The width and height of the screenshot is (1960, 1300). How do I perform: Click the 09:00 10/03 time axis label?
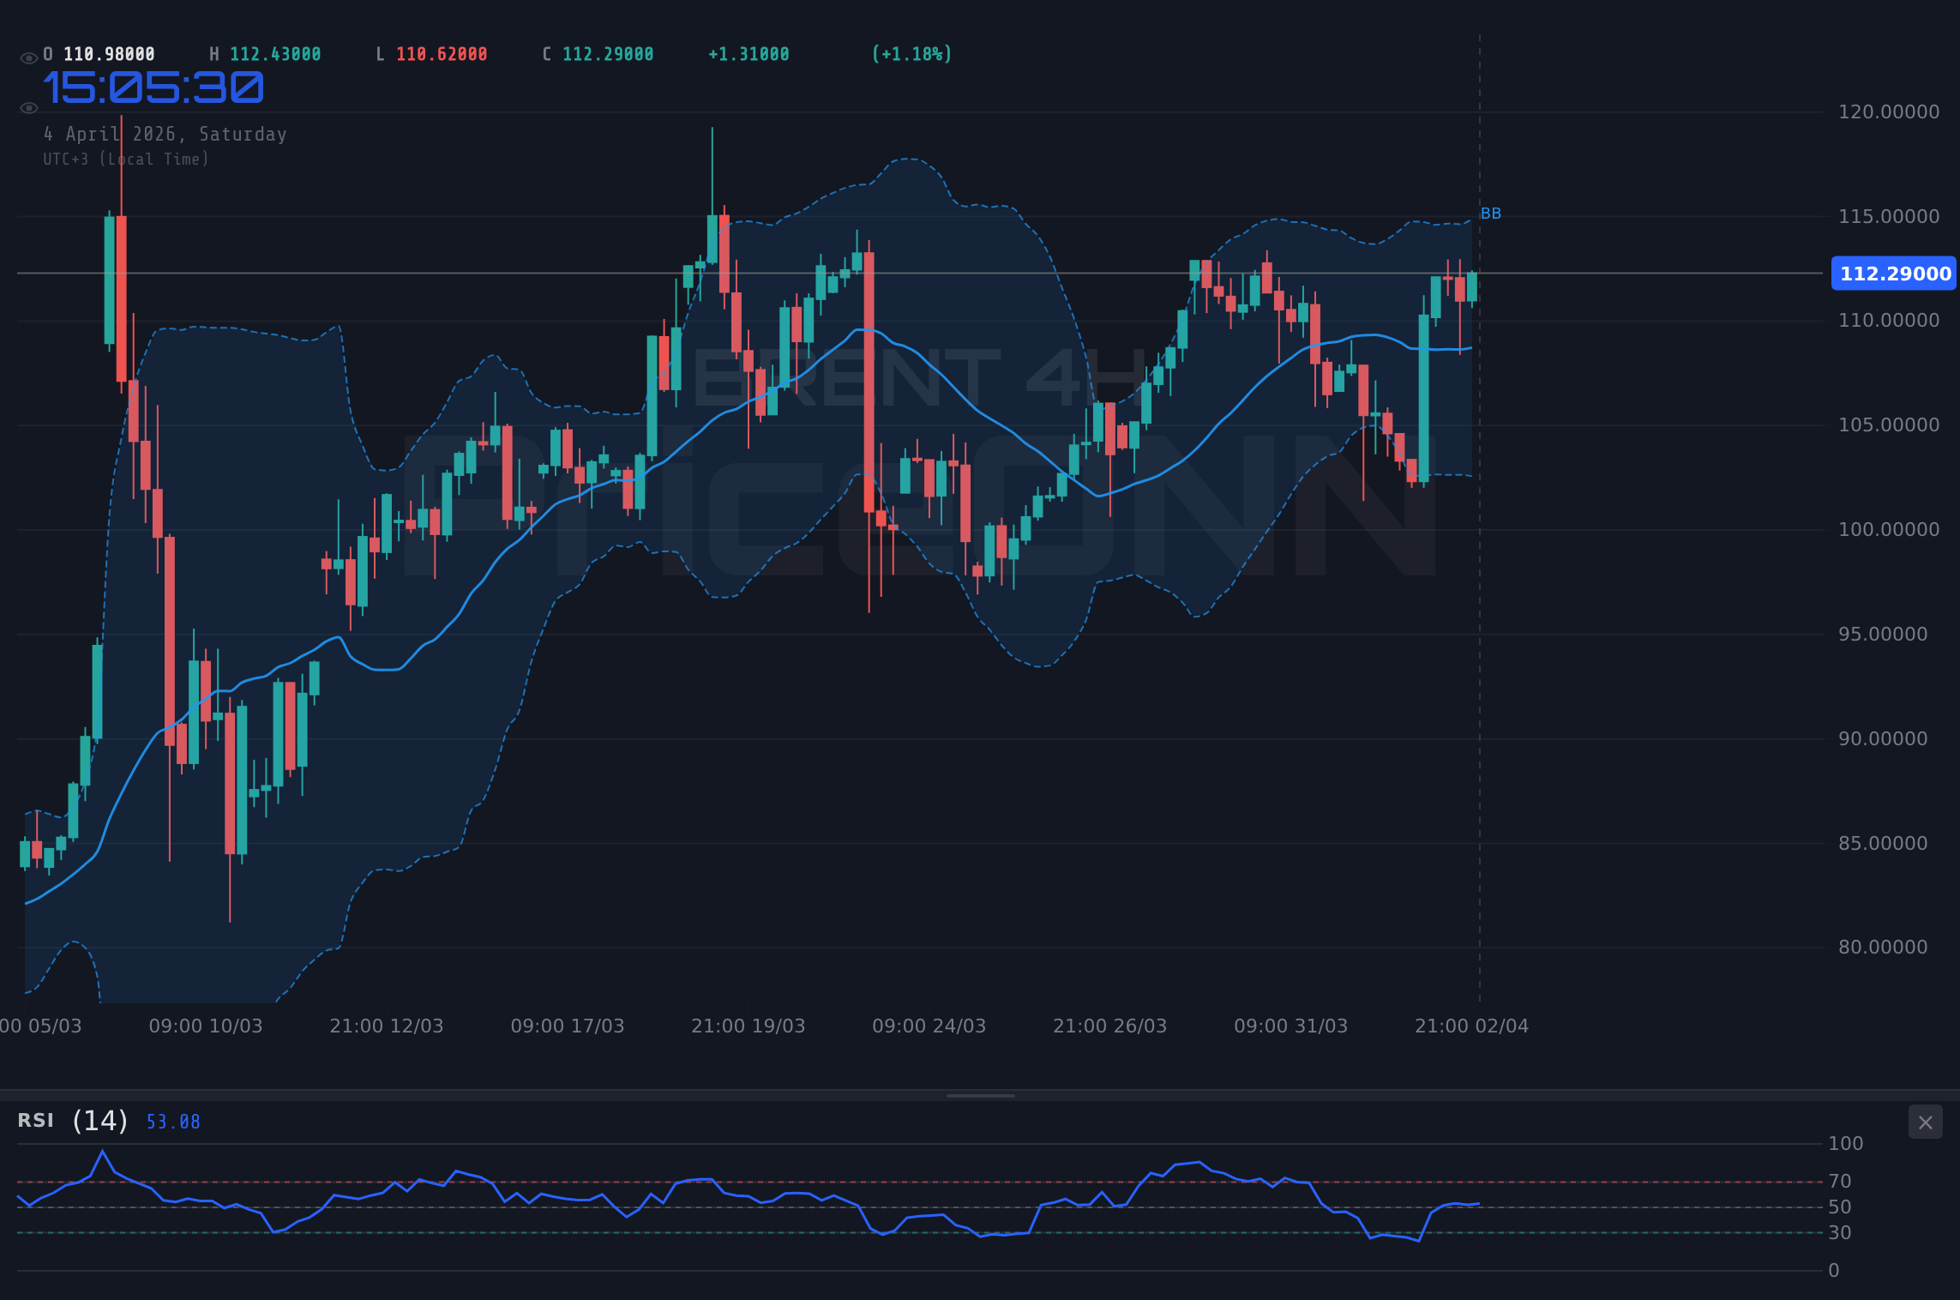[x=206, y=1026]
